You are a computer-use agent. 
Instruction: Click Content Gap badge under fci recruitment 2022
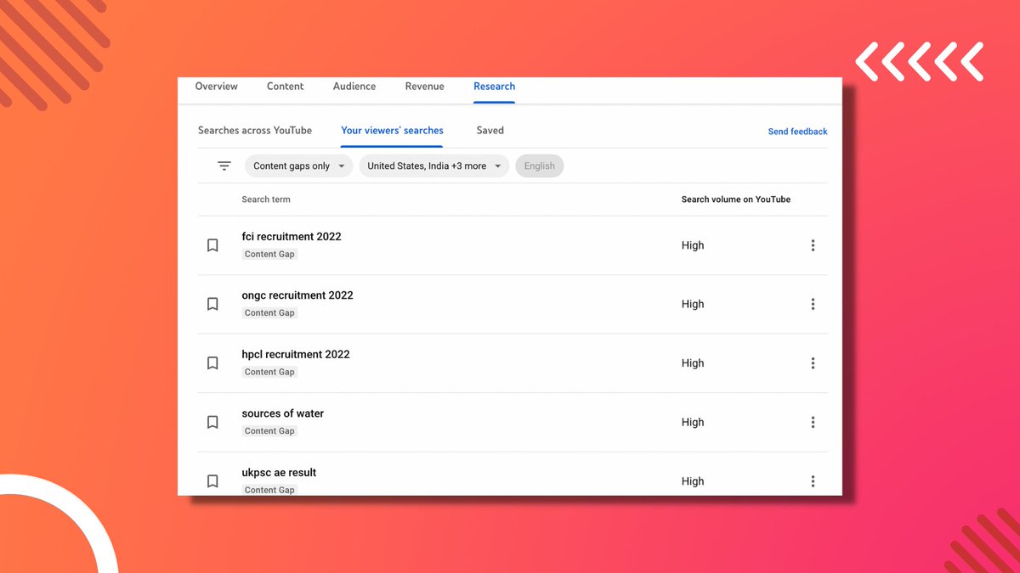(269, 255)
